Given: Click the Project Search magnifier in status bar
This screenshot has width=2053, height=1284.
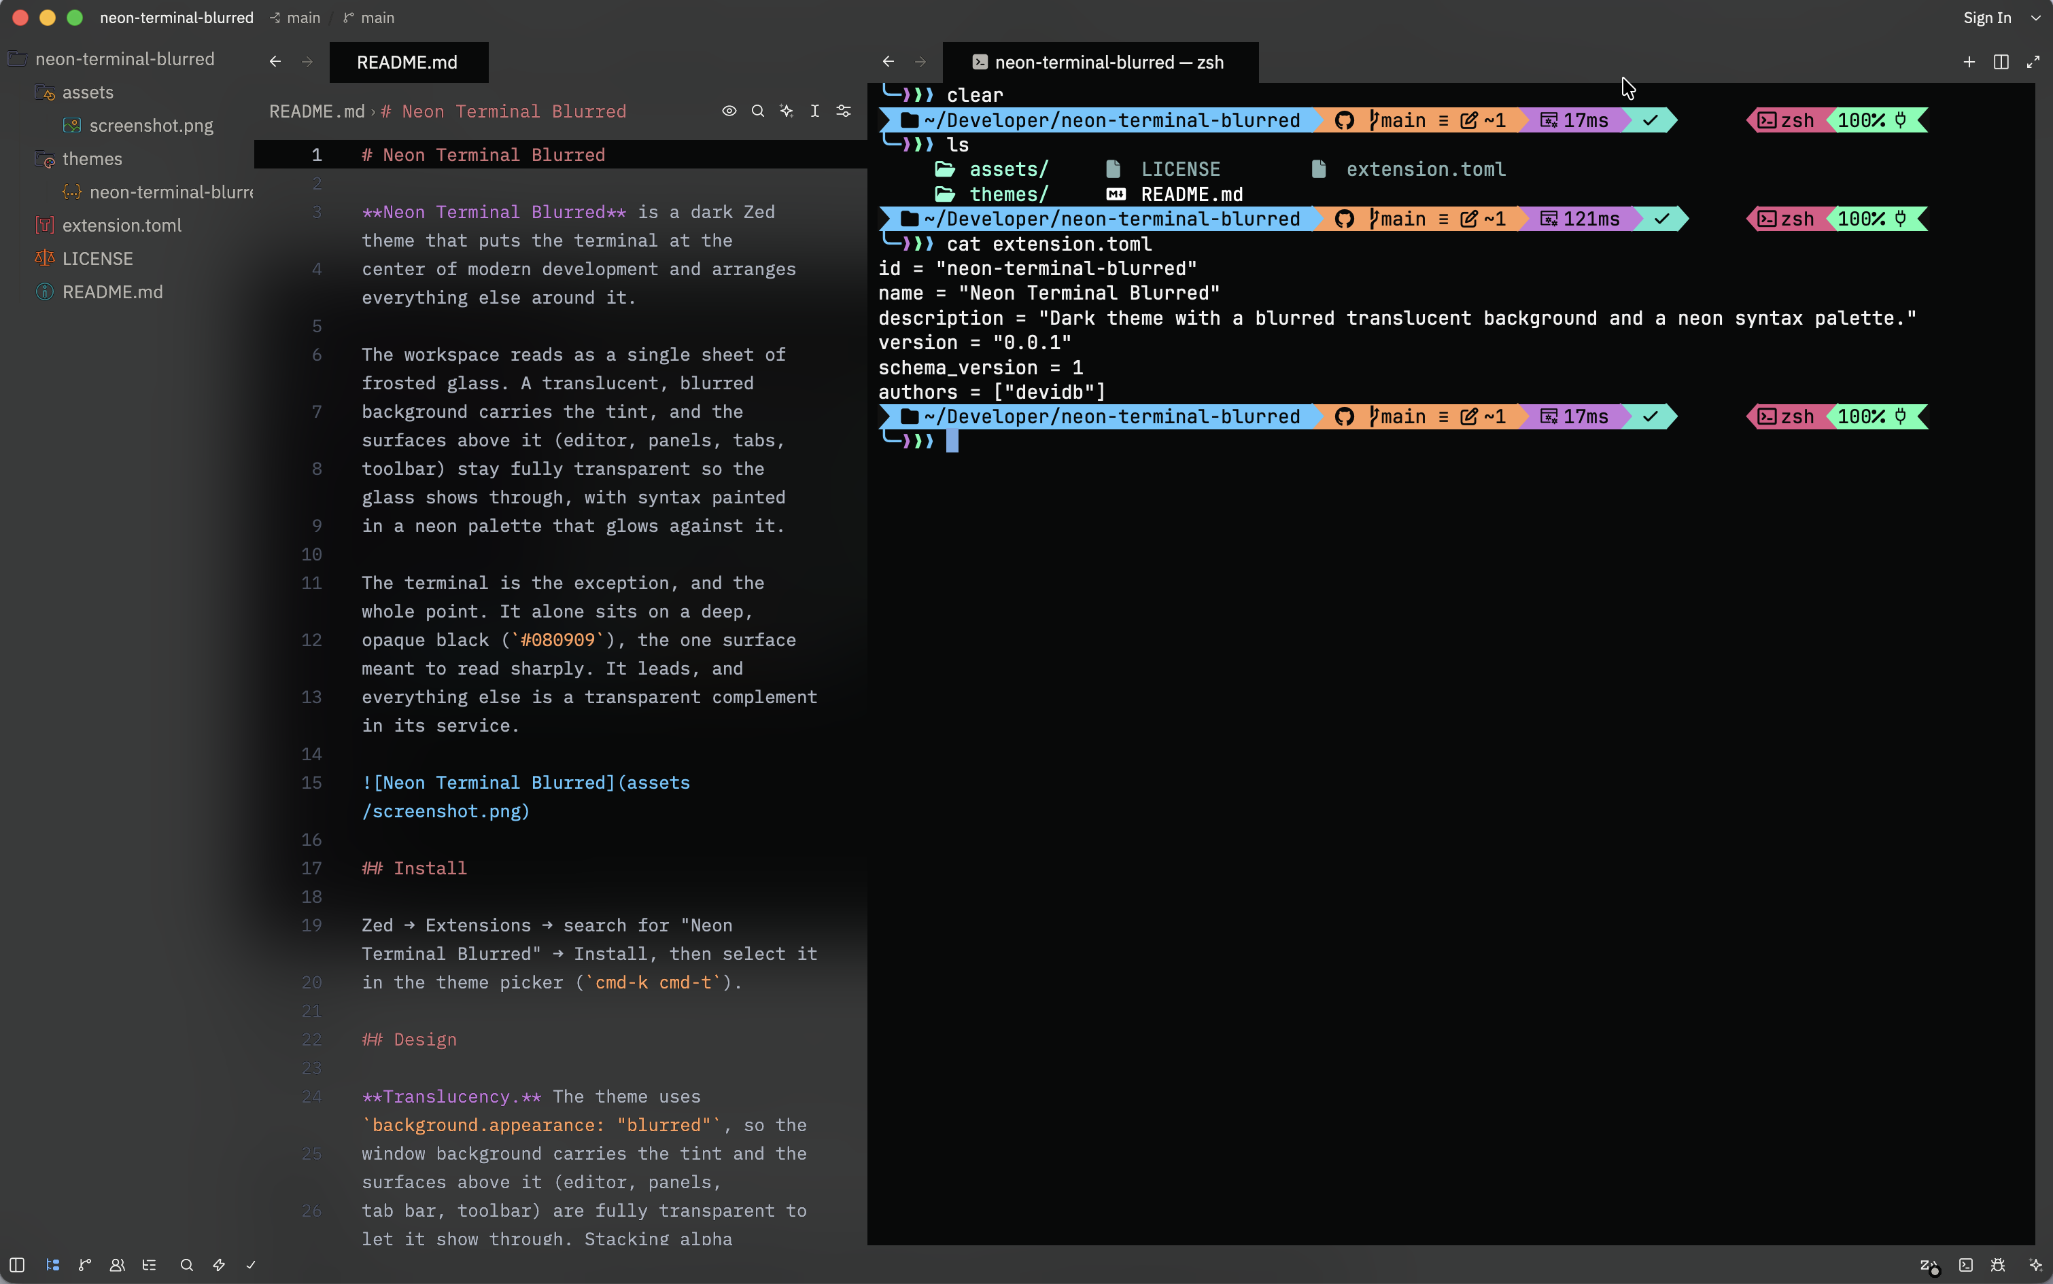Looking at the screenshot, I should pos(187,1264).
